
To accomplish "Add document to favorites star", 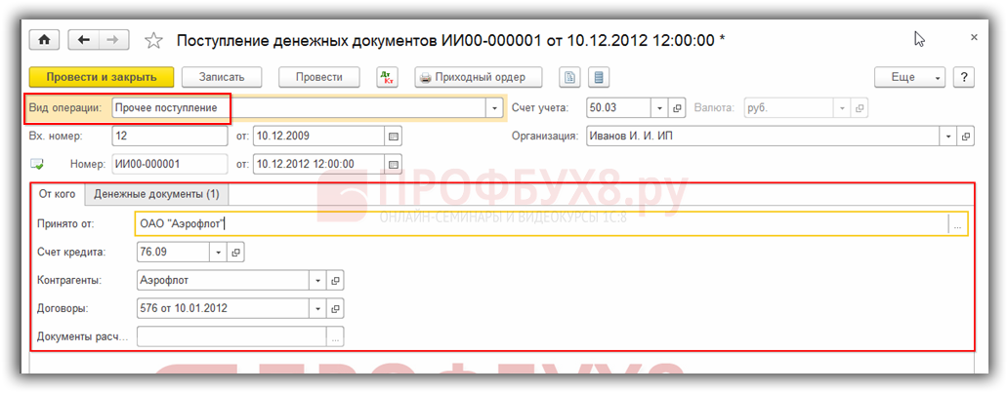I will tap(153, 40).
